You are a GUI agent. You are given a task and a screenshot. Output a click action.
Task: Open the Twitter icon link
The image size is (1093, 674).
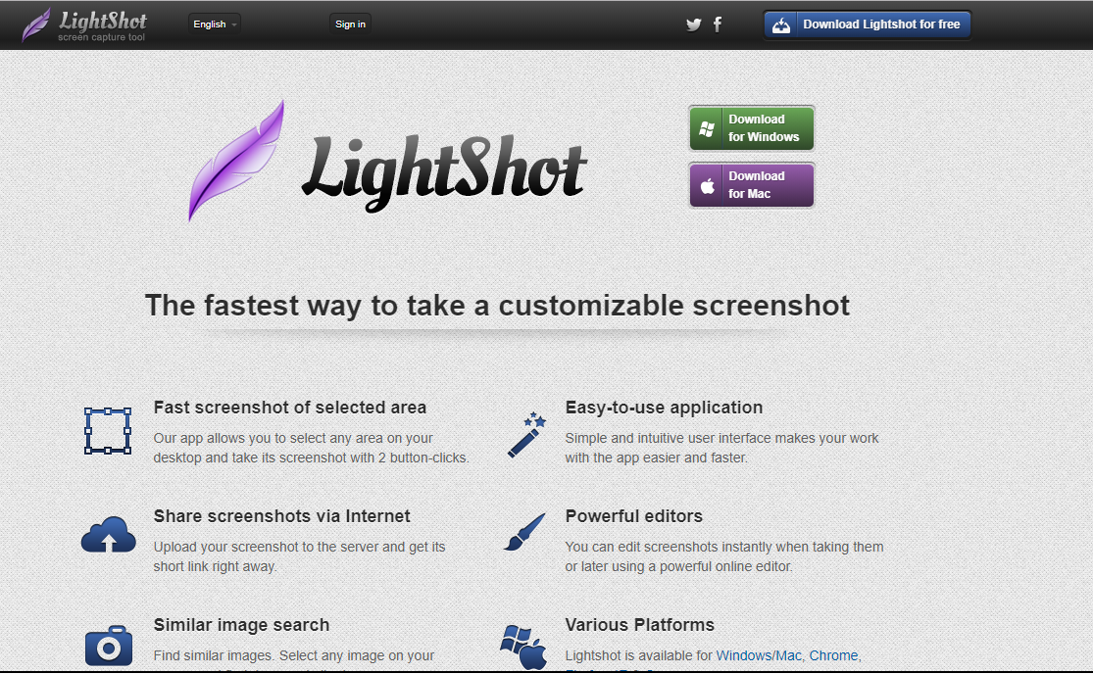tap(694, 25)
